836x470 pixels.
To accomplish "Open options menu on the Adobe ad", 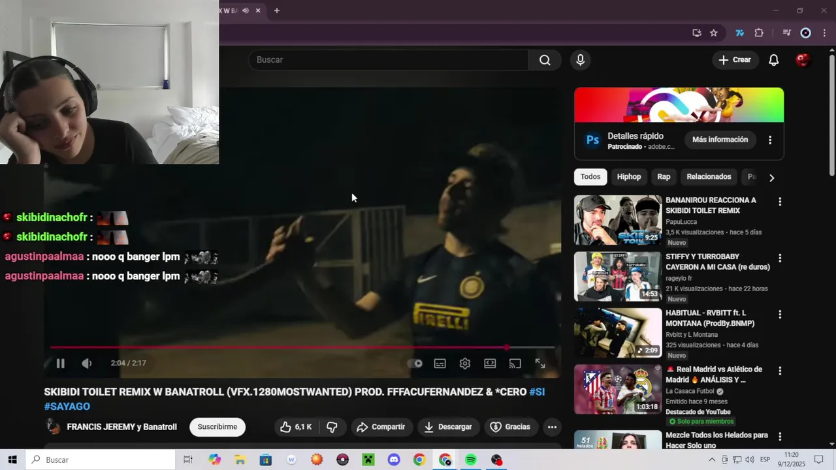I will pyautogui.click(x=770, y=140).
